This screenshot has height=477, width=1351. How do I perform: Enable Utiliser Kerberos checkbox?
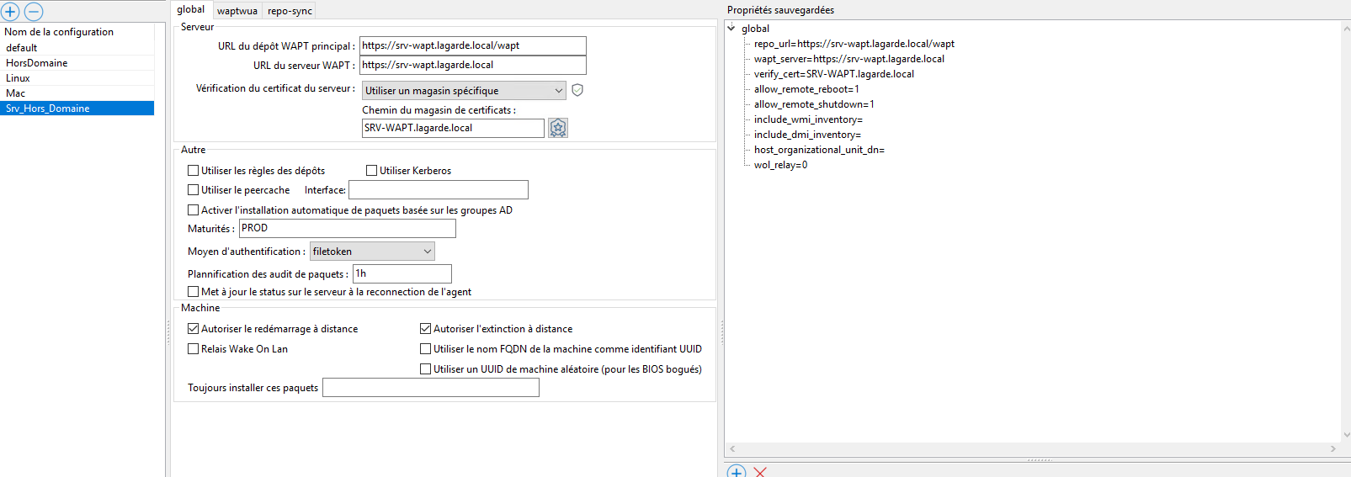[372, 171]
